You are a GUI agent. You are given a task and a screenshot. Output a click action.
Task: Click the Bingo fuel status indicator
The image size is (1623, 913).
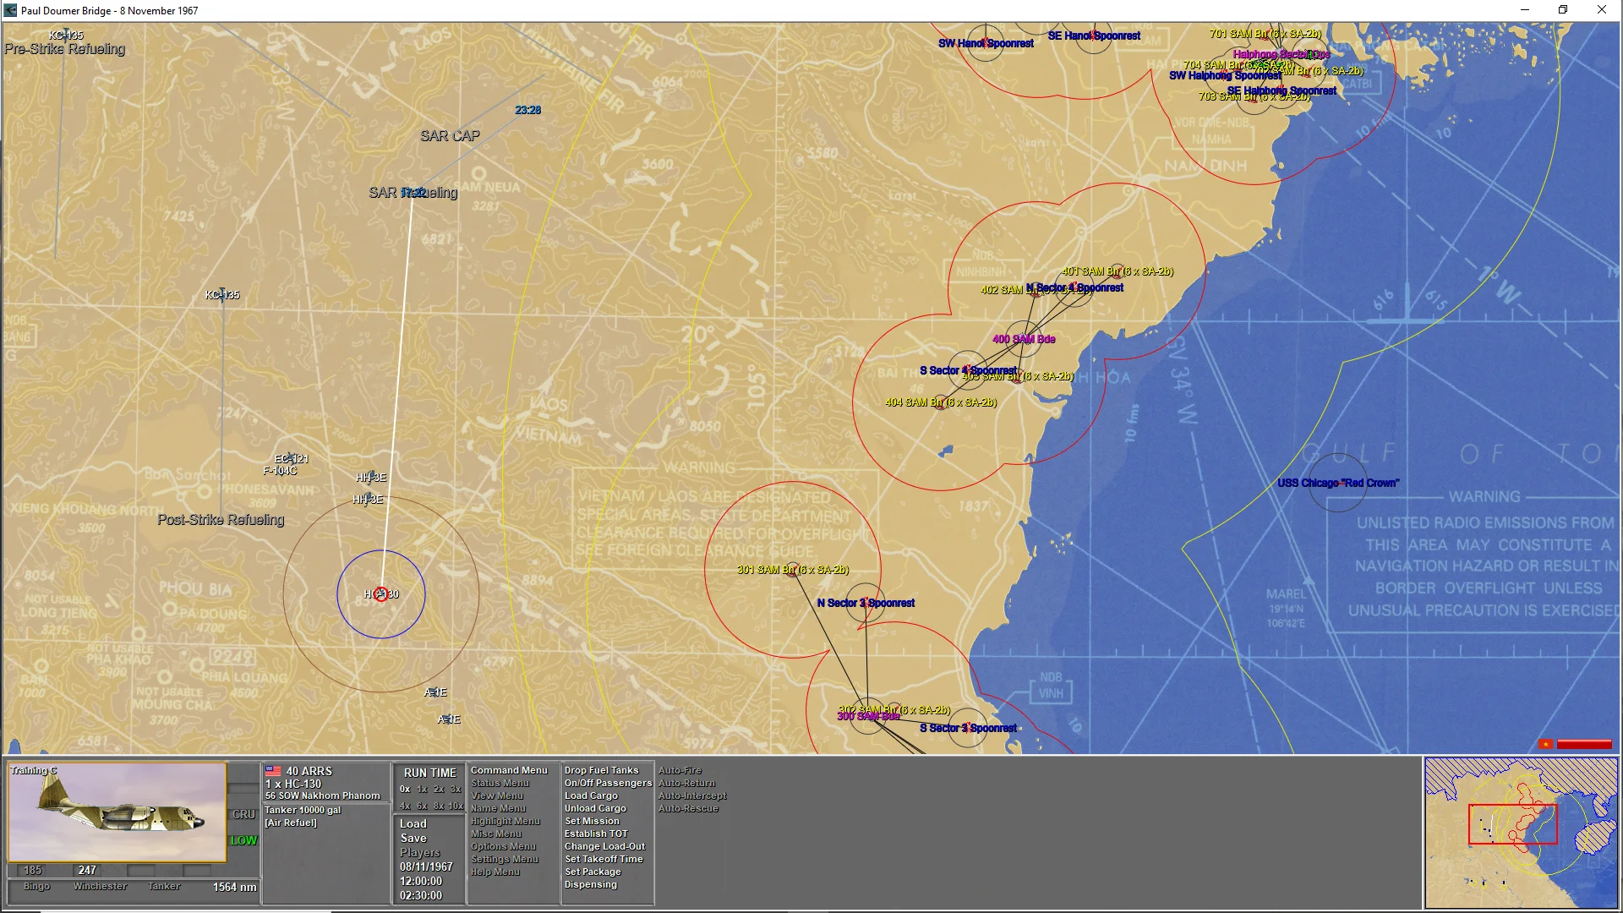coord(36,886)
